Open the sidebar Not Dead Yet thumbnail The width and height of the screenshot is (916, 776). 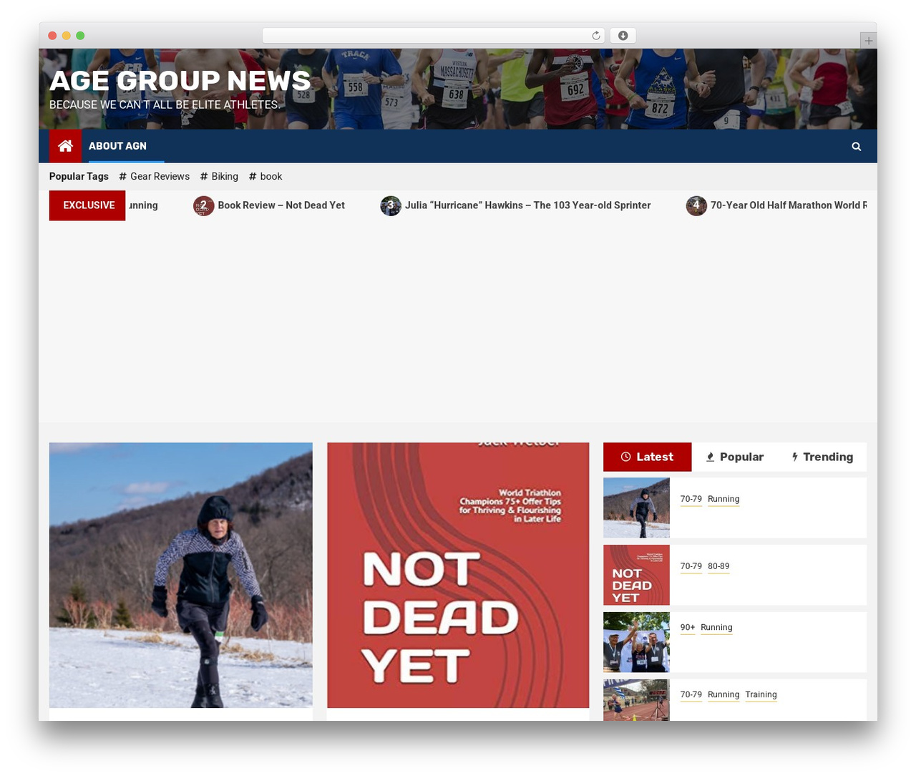(x=636, y=575)
